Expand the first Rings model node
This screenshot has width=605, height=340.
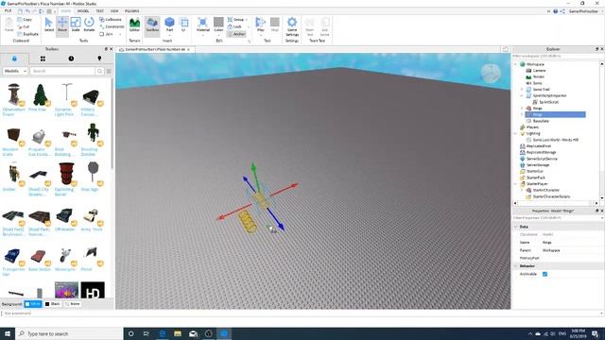click(x=522, y=109)
